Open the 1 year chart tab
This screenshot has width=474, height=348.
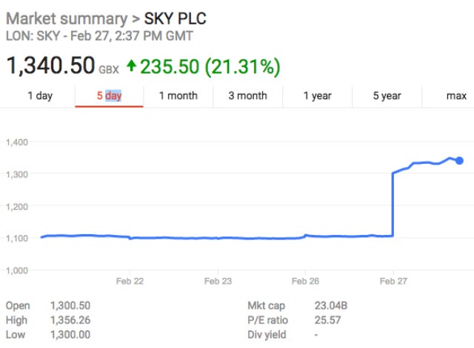317,96
